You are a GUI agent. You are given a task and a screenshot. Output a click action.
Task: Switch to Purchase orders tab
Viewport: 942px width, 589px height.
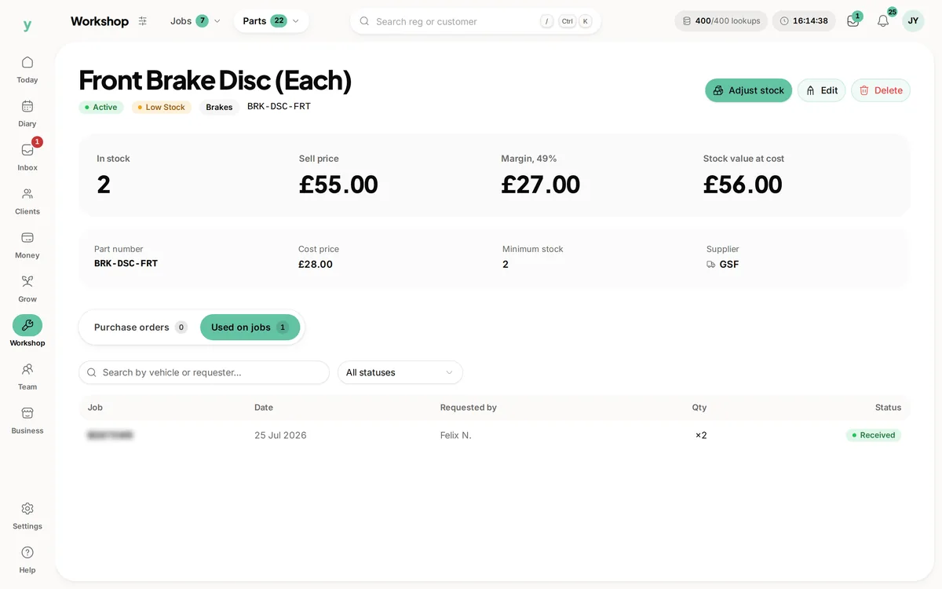point(140,327)
